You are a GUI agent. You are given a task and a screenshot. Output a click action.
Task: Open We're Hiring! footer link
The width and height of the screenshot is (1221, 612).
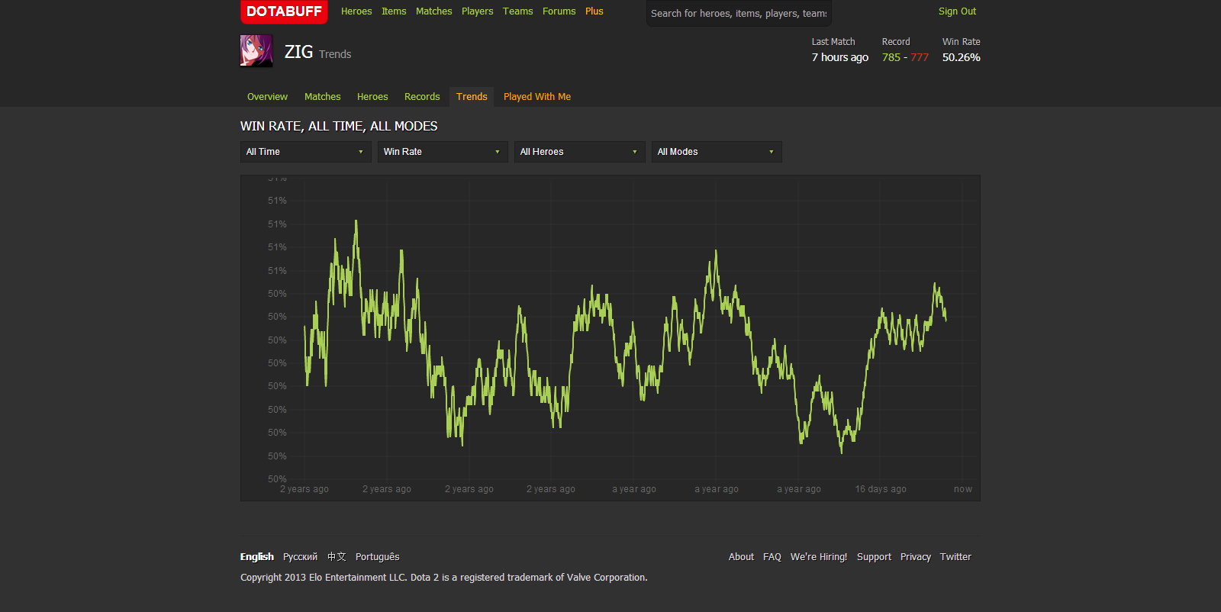(819, 557)
